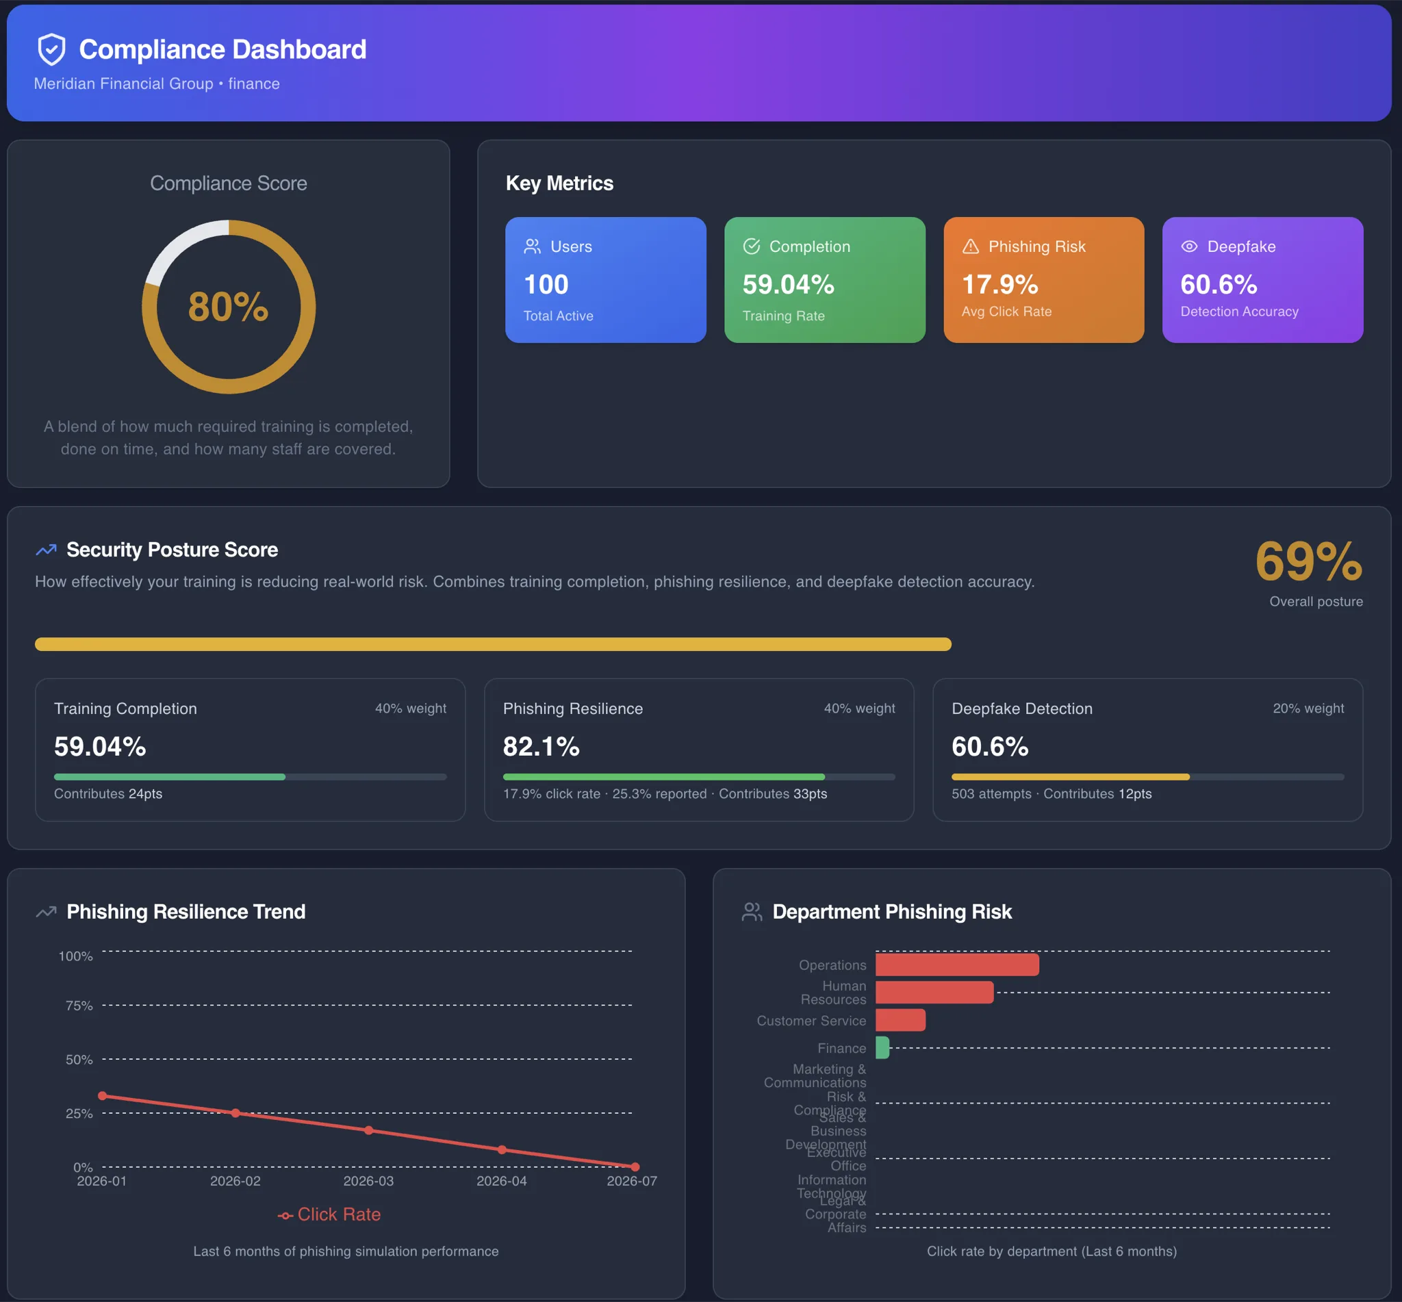1402x1302 pixels.
Task: Click the Phishing Resilience Trend arrow icon
Action: [x=47, y=912]
